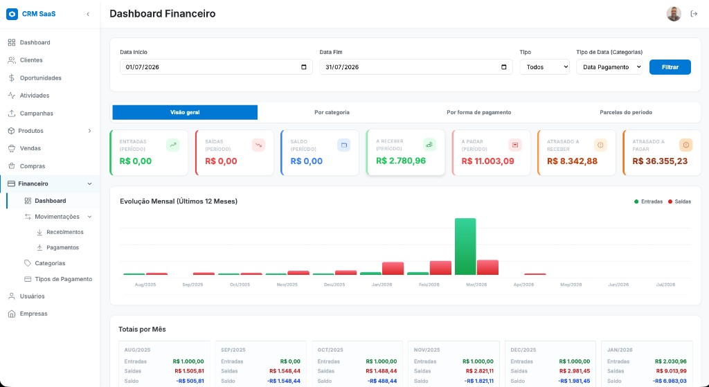Switch to Parcelas do período tab

point(626,112)
